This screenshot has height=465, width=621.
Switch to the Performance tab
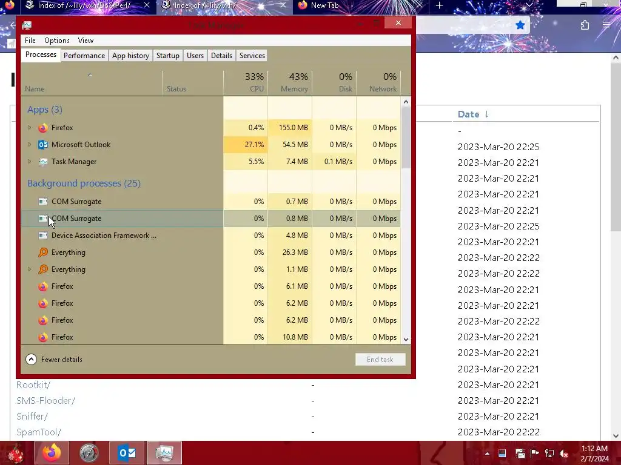(x=84, y=56)
